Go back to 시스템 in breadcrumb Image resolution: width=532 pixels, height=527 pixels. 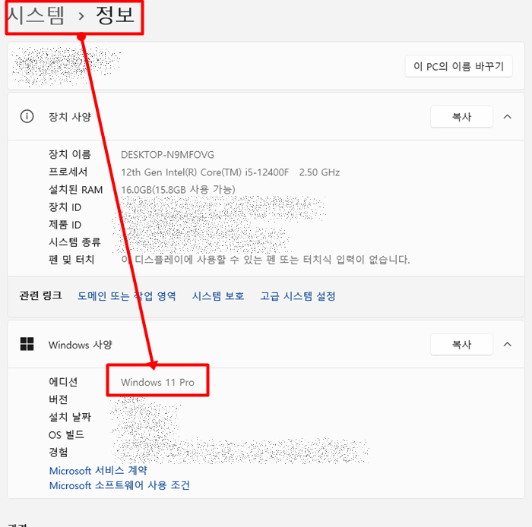[x=35, y=16]
